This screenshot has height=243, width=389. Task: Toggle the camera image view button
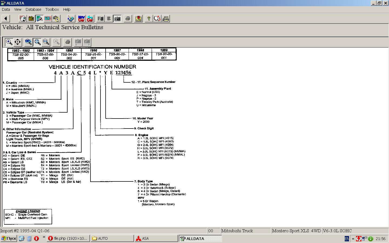click(118, 19)
